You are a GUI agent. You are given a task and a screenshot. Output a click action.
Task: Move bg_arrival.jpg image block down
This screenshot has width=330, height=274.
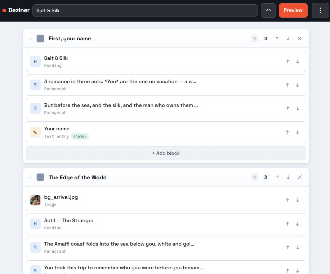(298, 200)
